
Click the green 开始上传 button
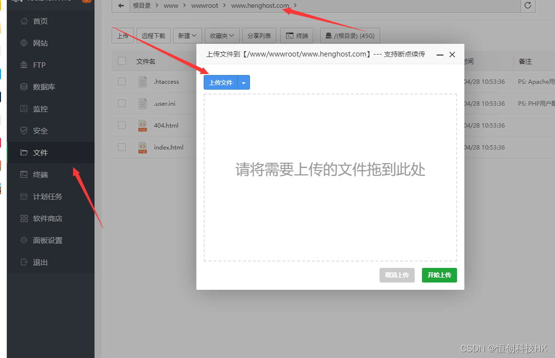pyautogui.click(x=439, y=275)
